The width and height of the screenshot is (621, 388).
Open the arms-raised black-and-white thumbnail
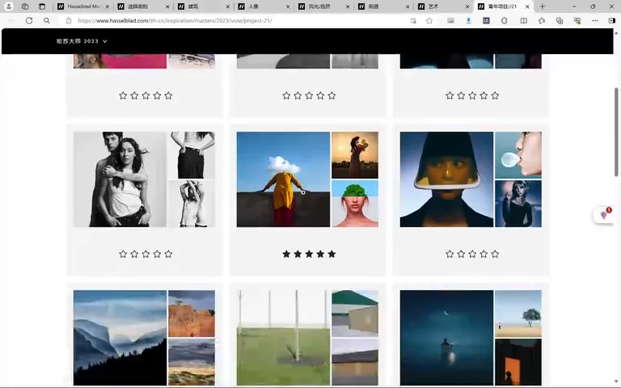point(192,204)
